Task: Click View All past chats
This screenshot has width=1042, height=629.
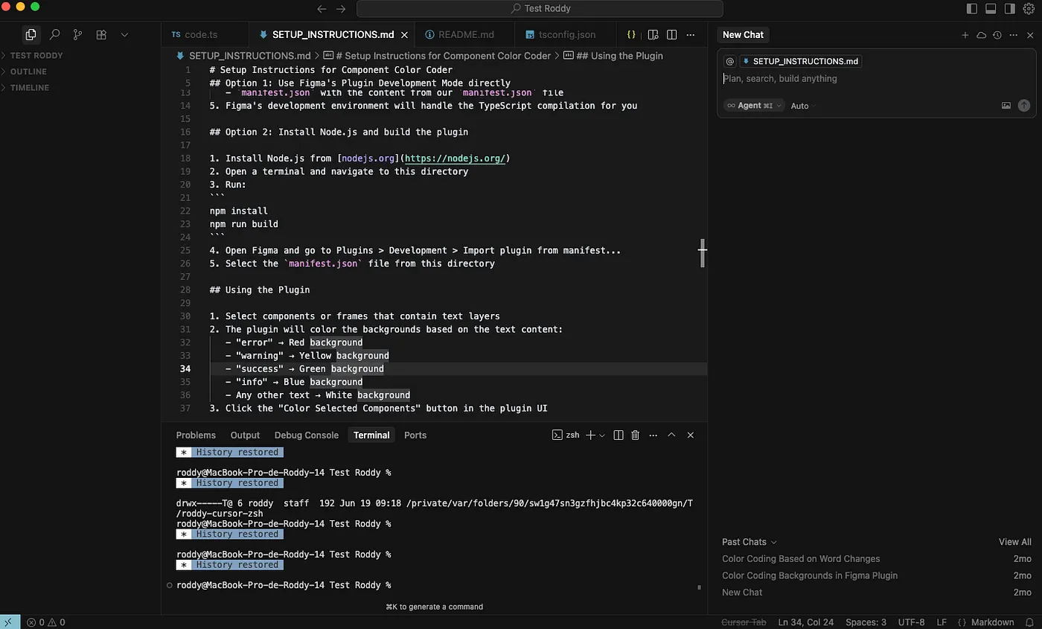Action: 1015,542
